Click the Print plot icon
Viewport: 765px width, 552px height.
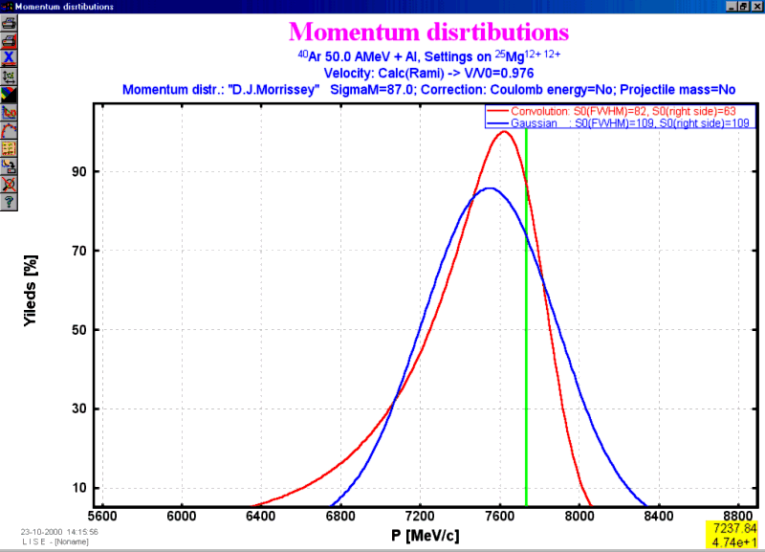[x=9, y=24]
